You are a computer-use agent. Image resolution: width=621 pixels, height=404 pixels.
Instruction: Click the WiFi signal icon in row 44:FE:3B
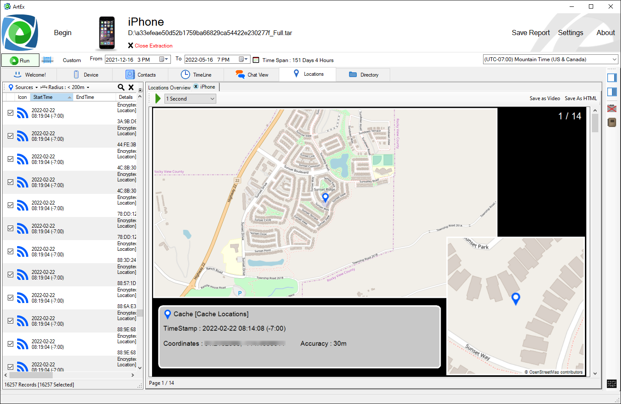(x=23, y=136)
